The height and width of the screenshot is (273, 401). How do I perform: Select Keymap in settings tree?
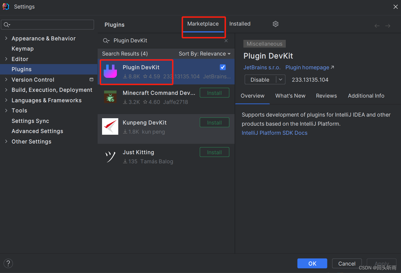pyautogui.click(x=23, y=49)
